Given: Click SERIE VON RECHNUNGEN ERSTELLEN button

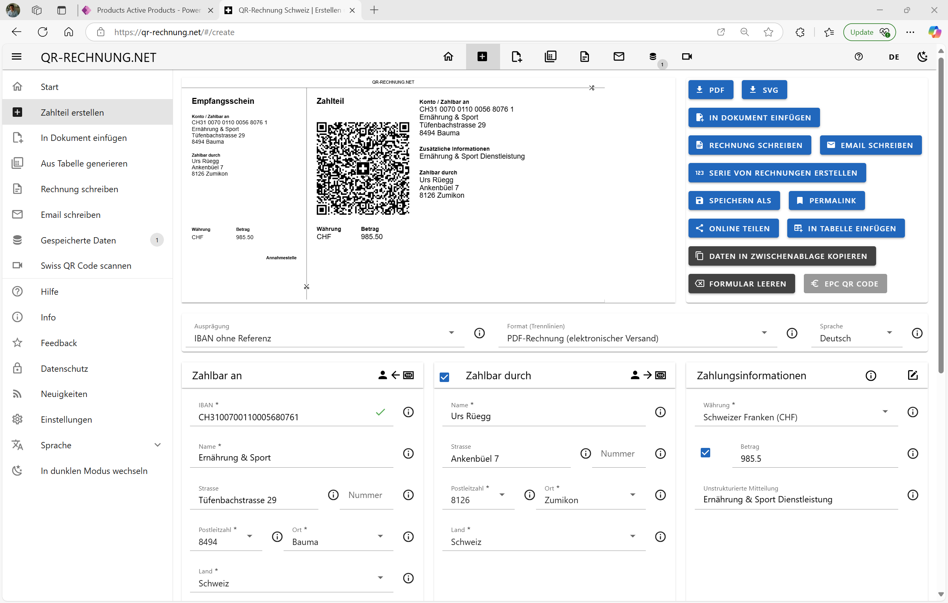Looking at the screenshot, I should [777, 173].
